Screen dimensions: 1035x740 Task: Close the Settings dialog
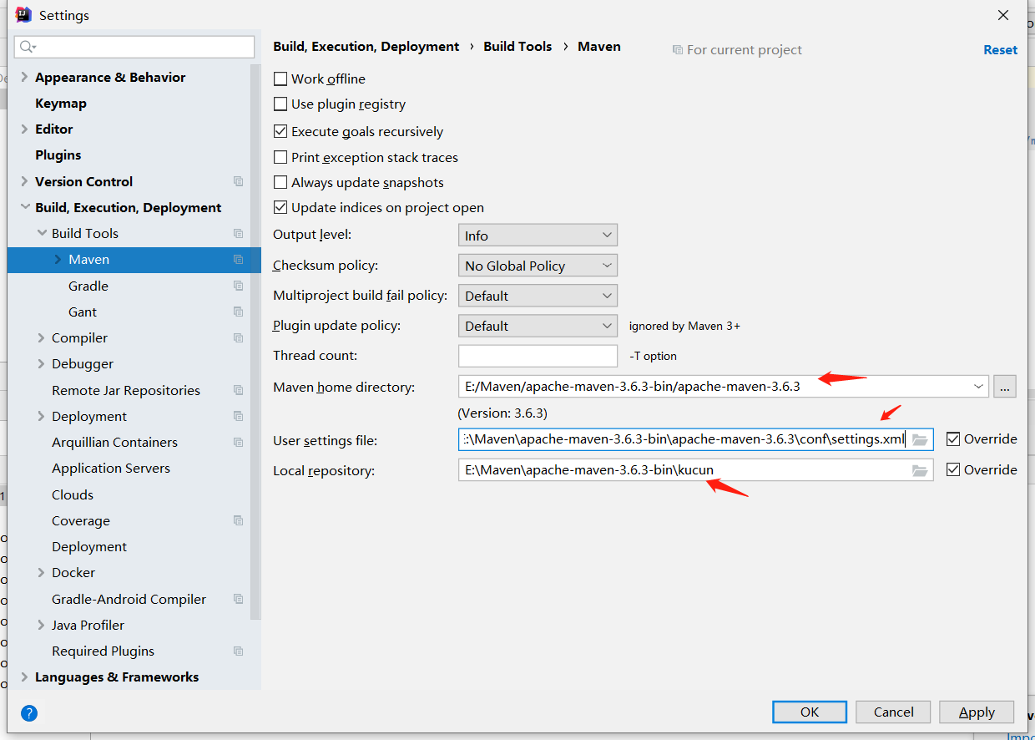(x=1002, y=15)
